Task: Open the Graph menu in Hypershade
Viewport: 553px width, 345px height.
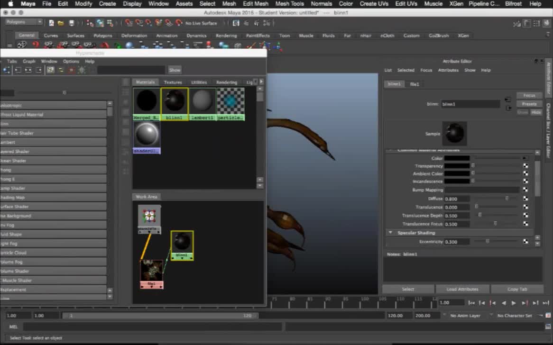Action: pos(29,61)
